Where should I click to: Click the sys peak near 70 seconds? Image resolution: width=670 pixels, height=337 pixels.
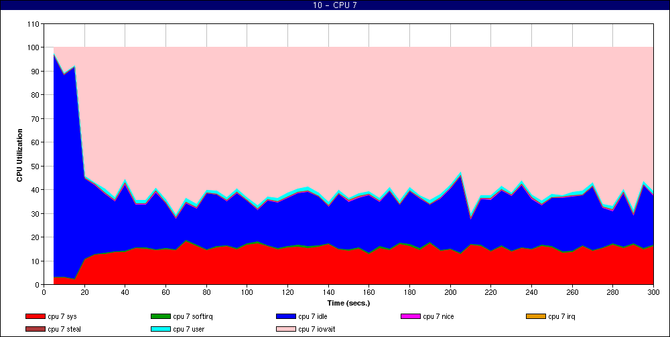[186, 241]
